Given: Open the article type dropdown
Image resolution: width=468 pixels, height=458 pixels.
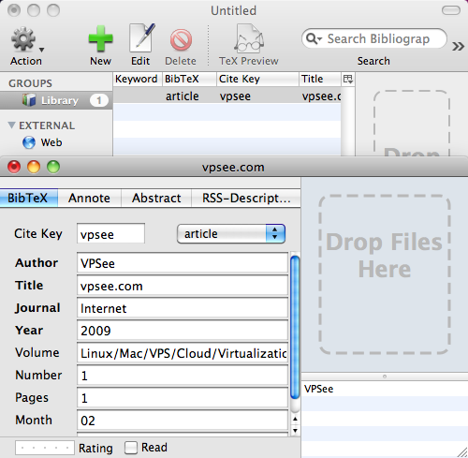Looking at the screenshot, I should pos(231,233).
